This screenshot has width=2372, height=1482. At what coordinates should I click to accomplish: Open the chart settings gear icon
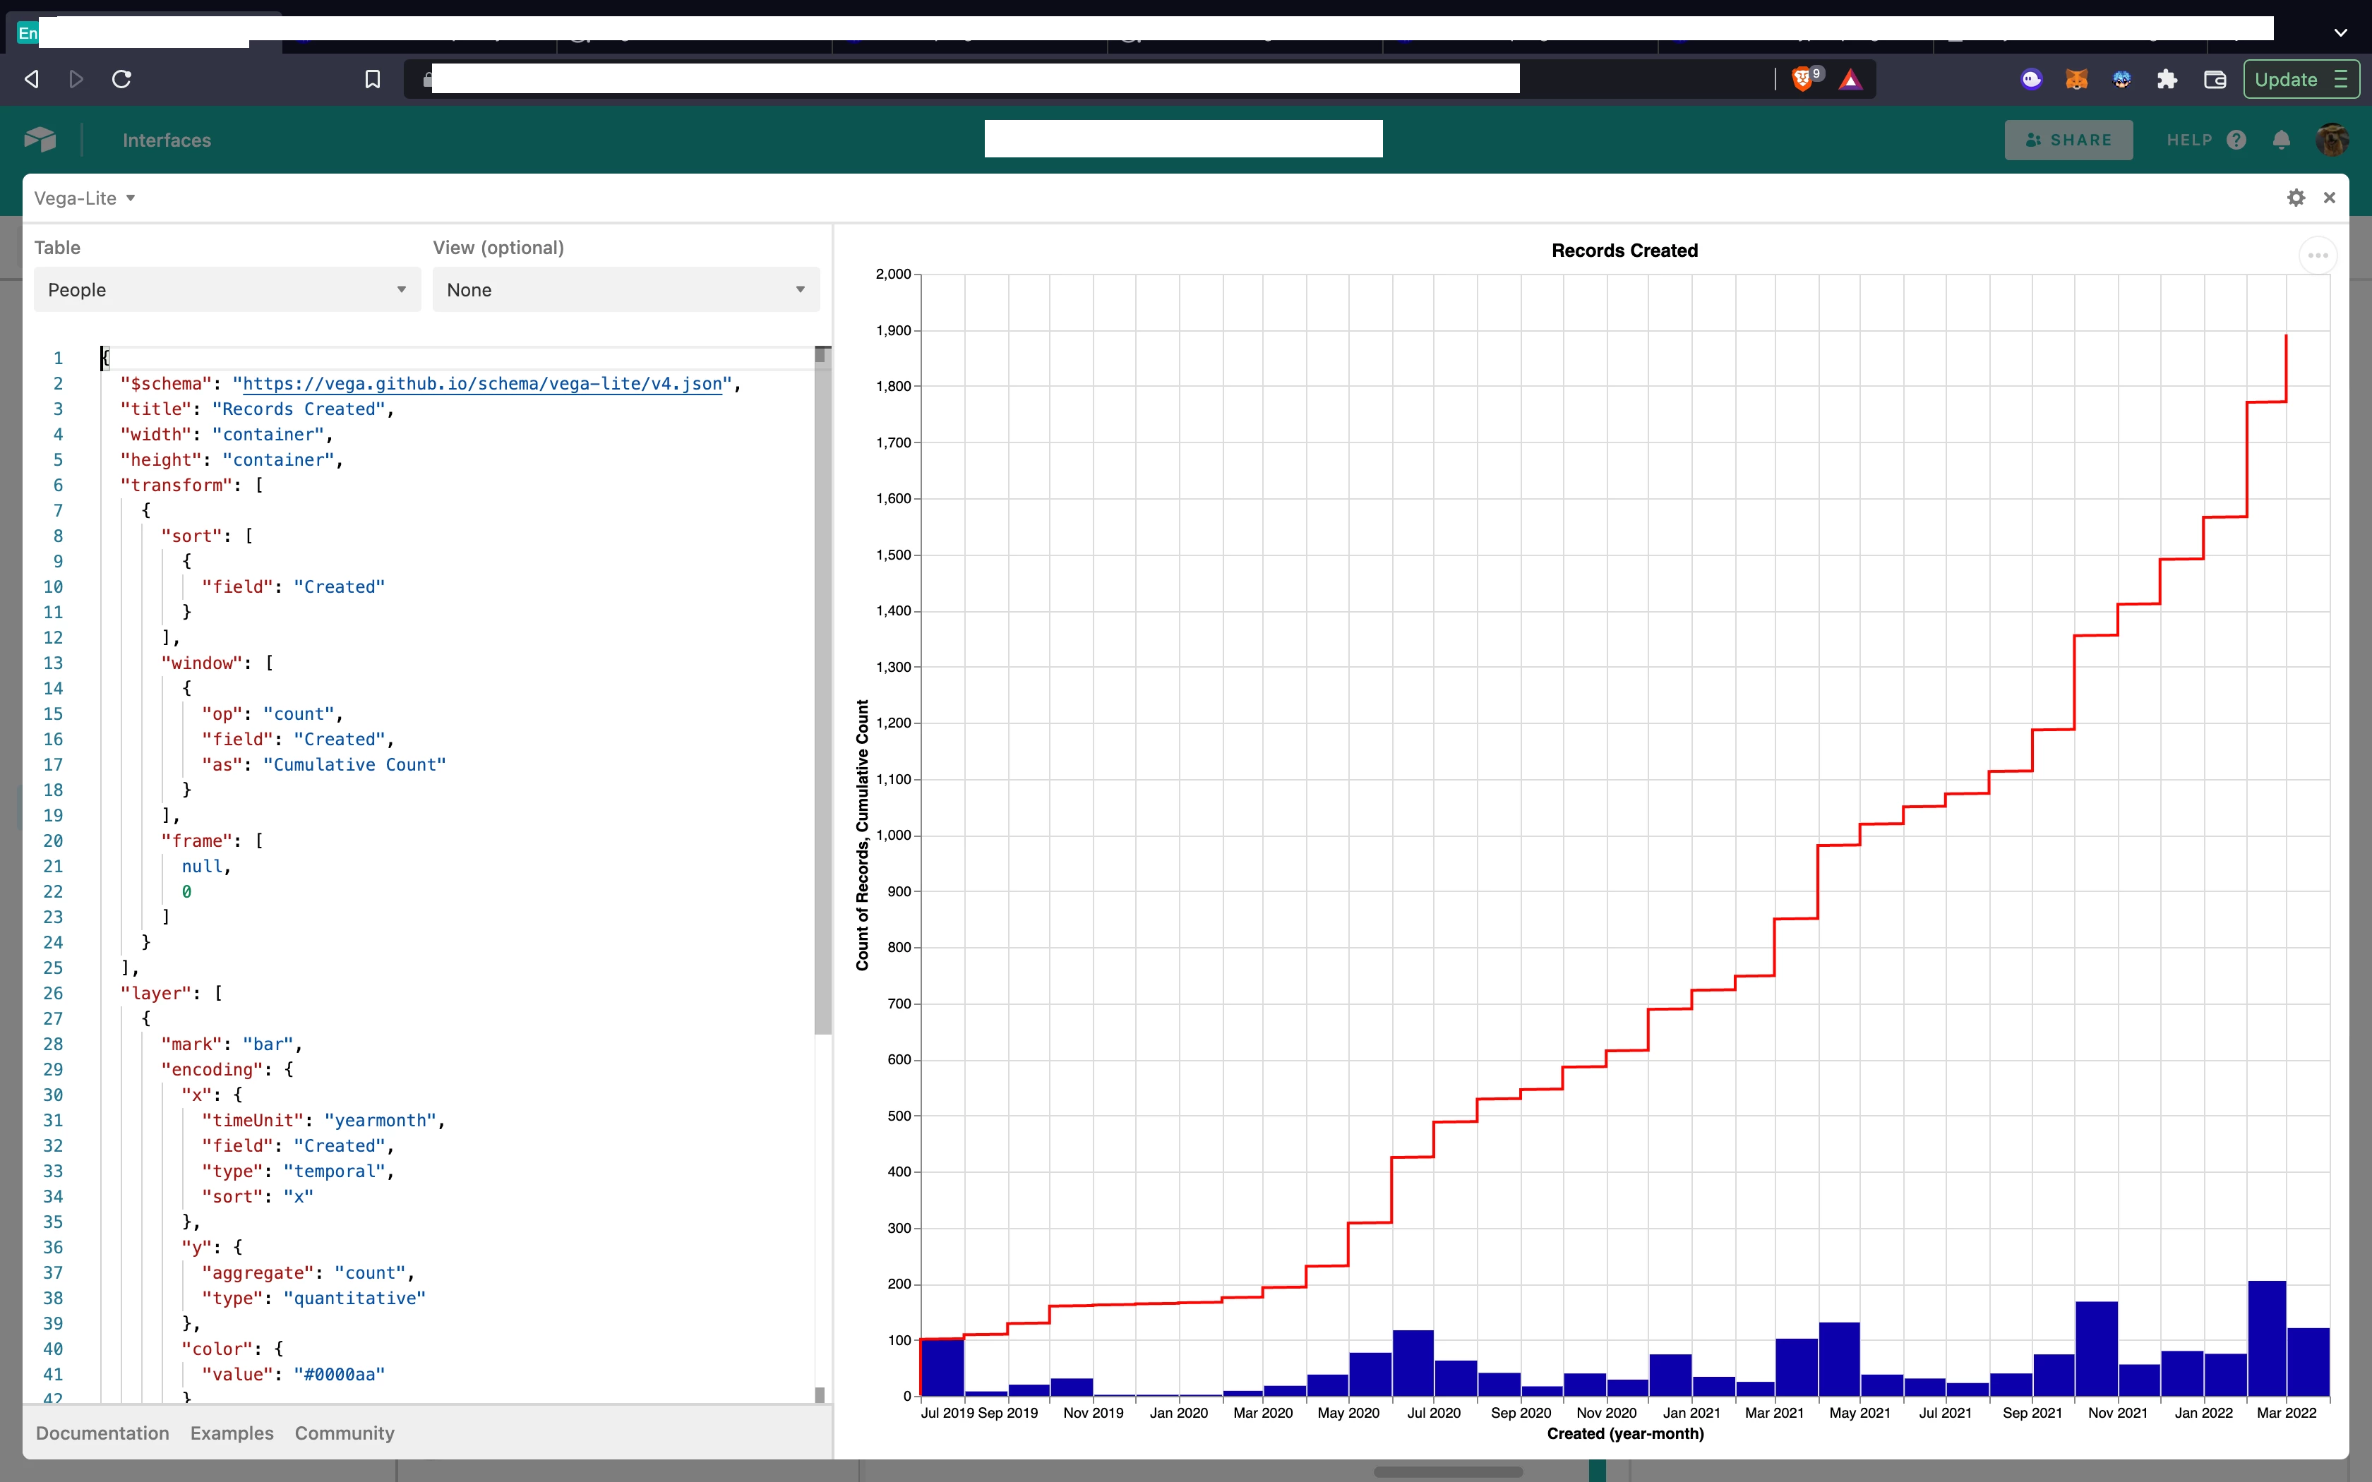[x=2296, y=197]
